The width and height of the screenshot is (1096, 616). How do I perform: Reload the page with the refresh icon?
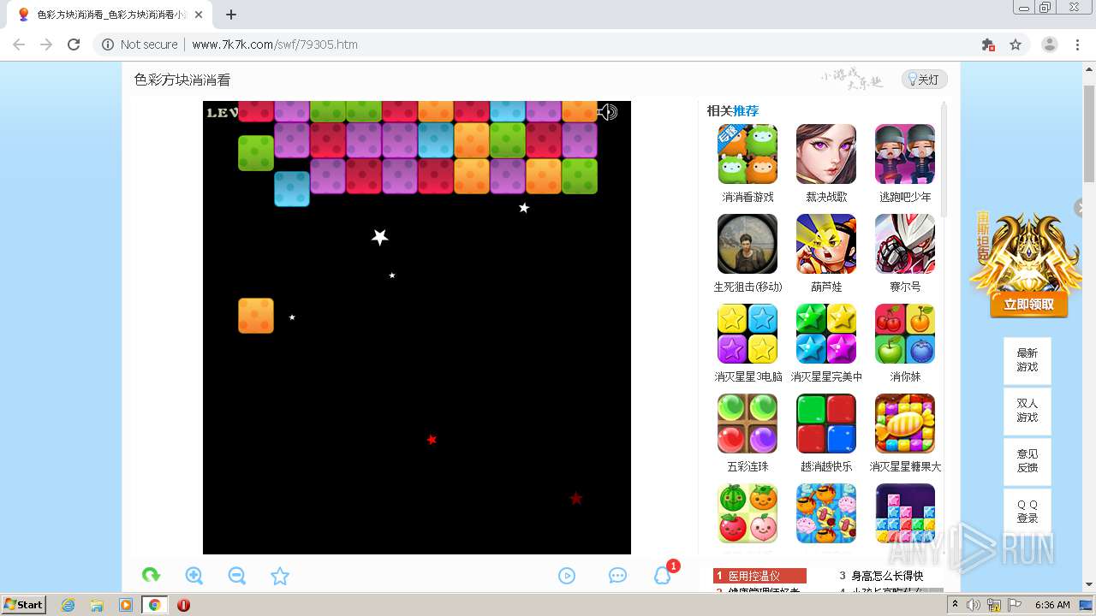pyautogui.click(x=74, y=44)
